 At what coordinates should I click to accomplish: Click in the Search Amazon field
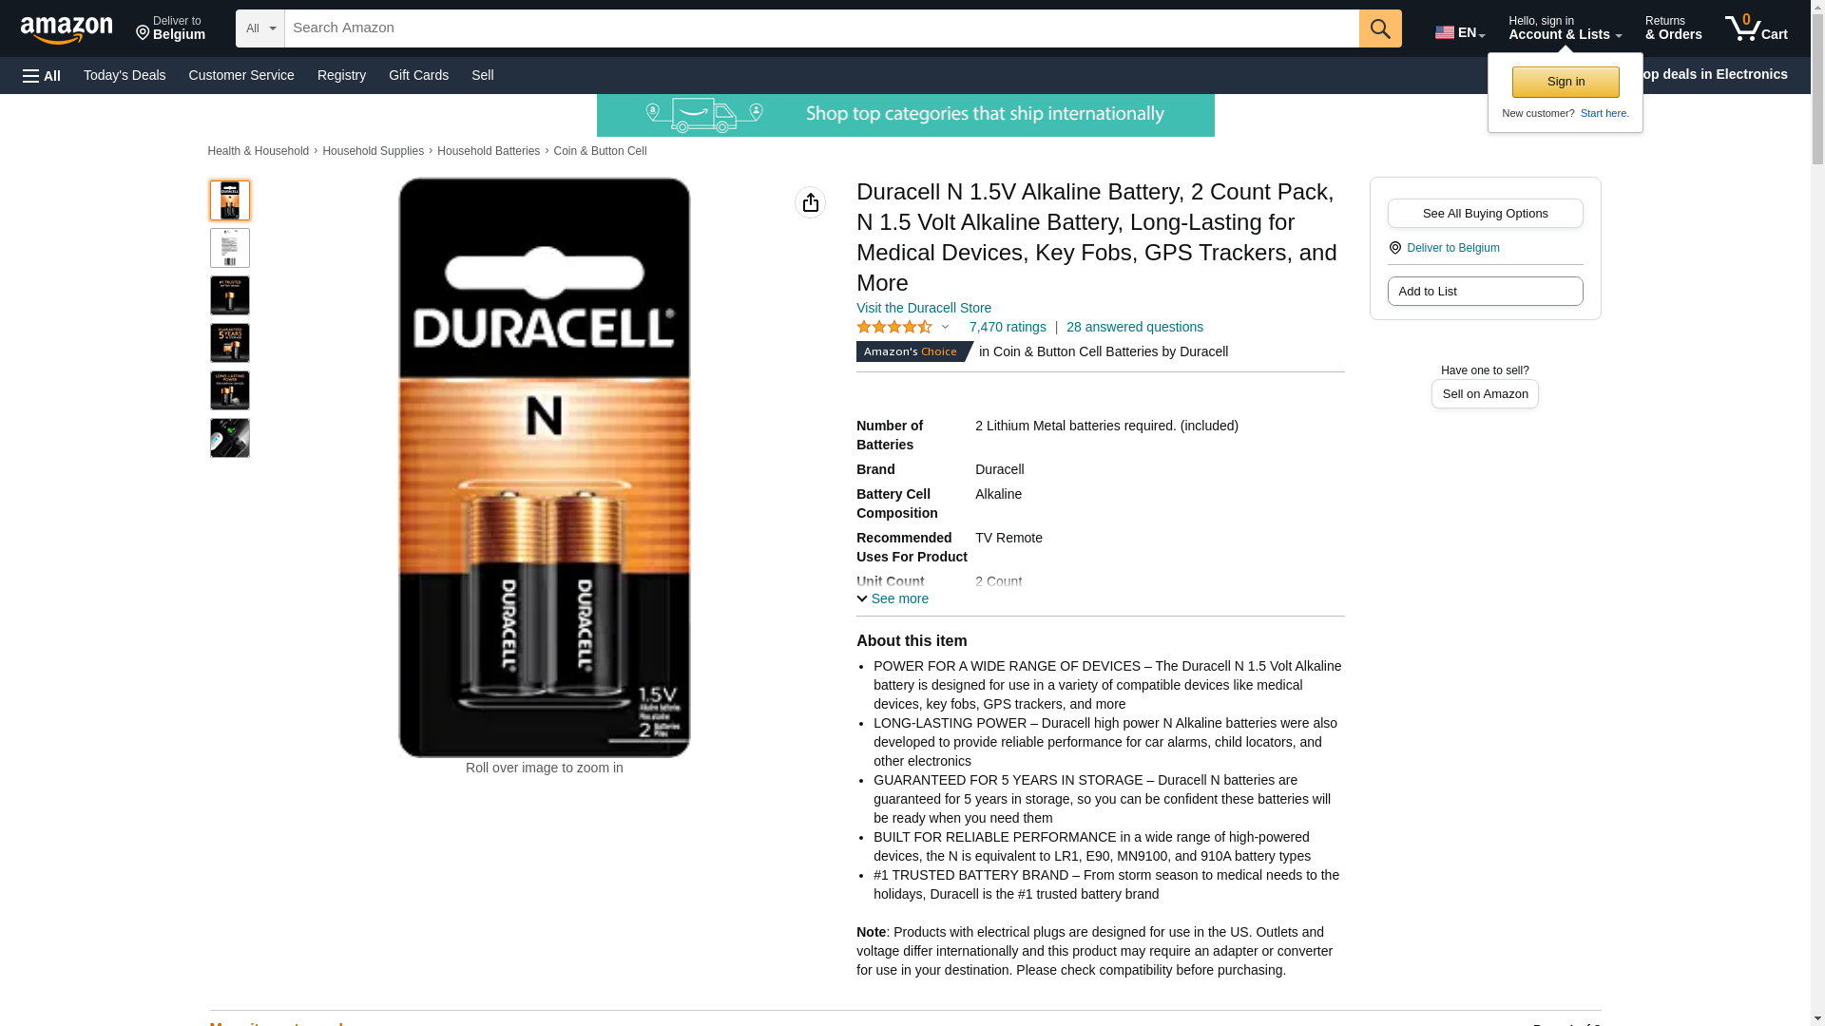coord(821,28)
